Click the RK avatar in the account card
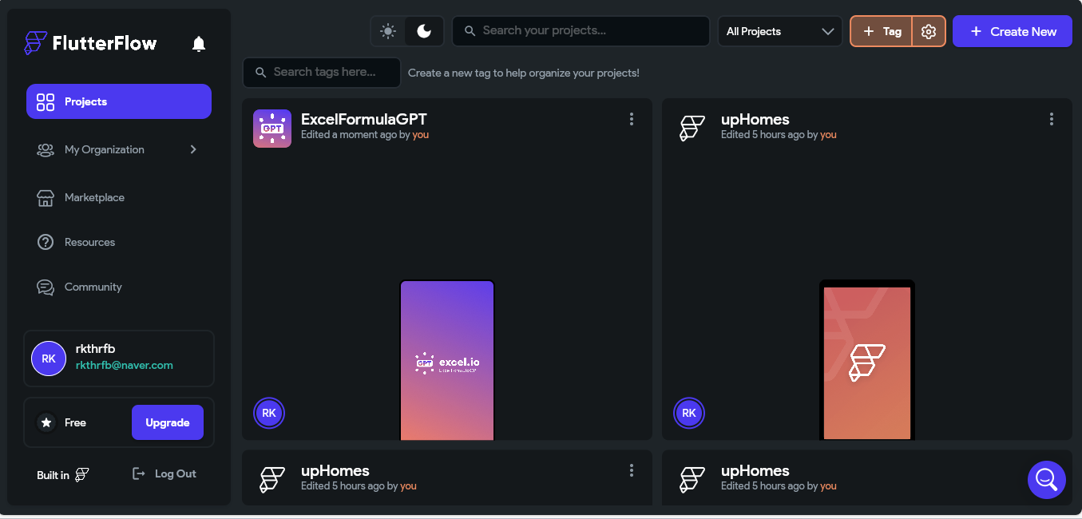The image size is (1082, 519). click(x=49, y=359)
